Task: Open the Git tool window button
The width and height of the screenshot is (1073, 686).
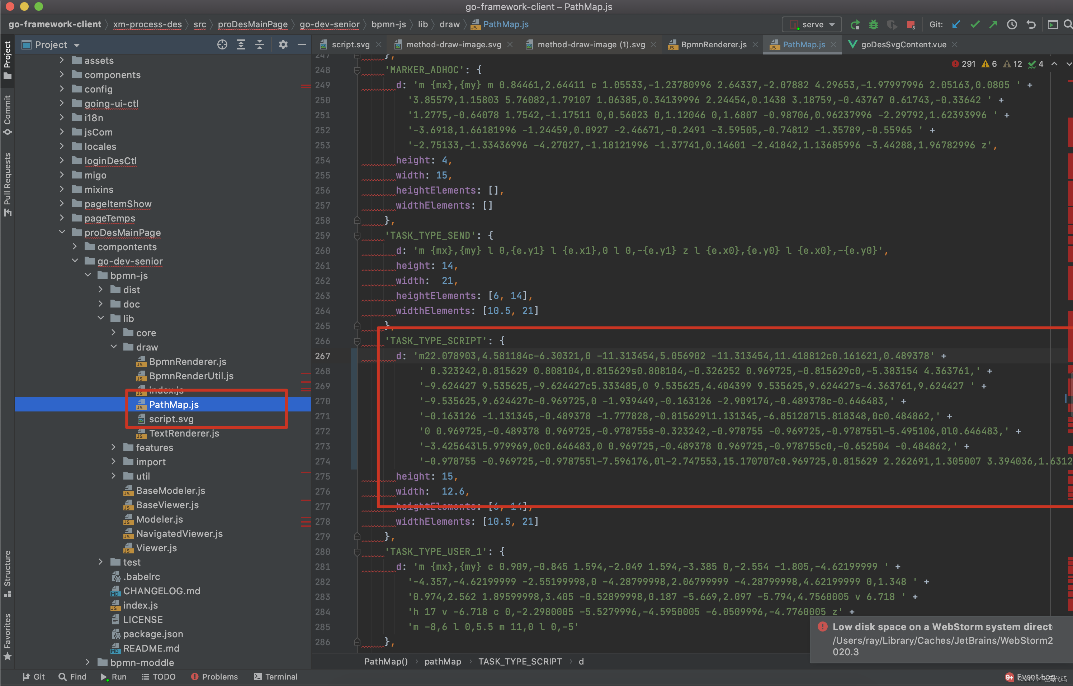Action: (33, 676)
